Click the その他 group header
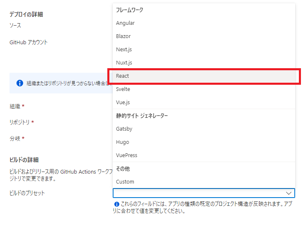 click(123, 169)
